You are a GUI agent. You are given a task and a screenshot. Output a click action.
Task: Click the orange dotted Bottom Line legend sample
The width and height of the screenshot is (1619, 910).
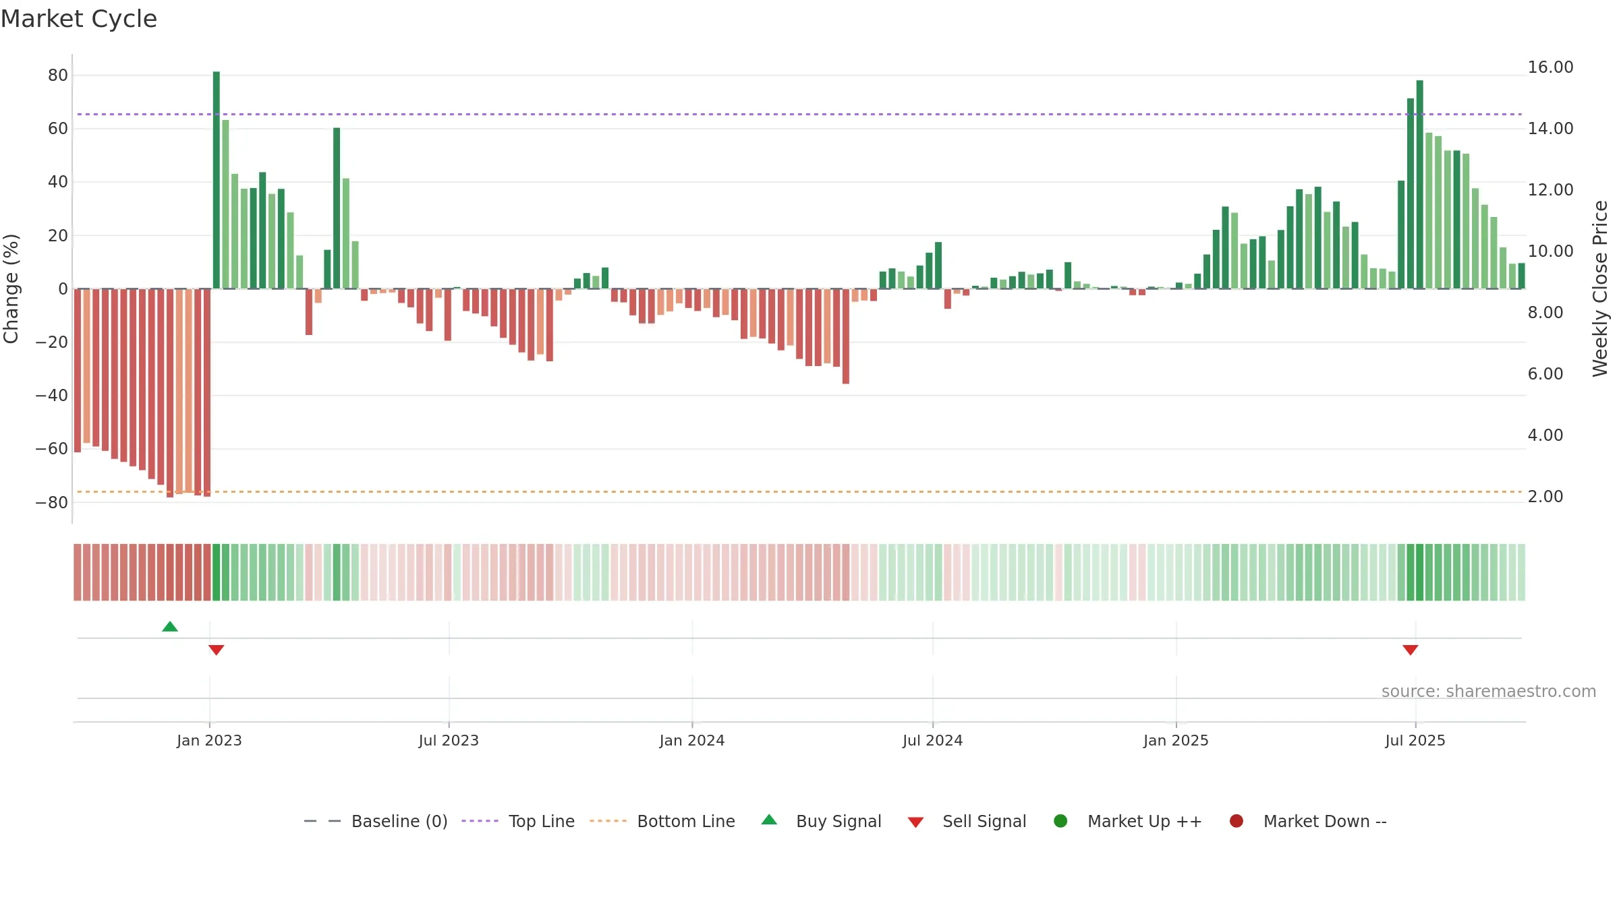tap(608, 821)
